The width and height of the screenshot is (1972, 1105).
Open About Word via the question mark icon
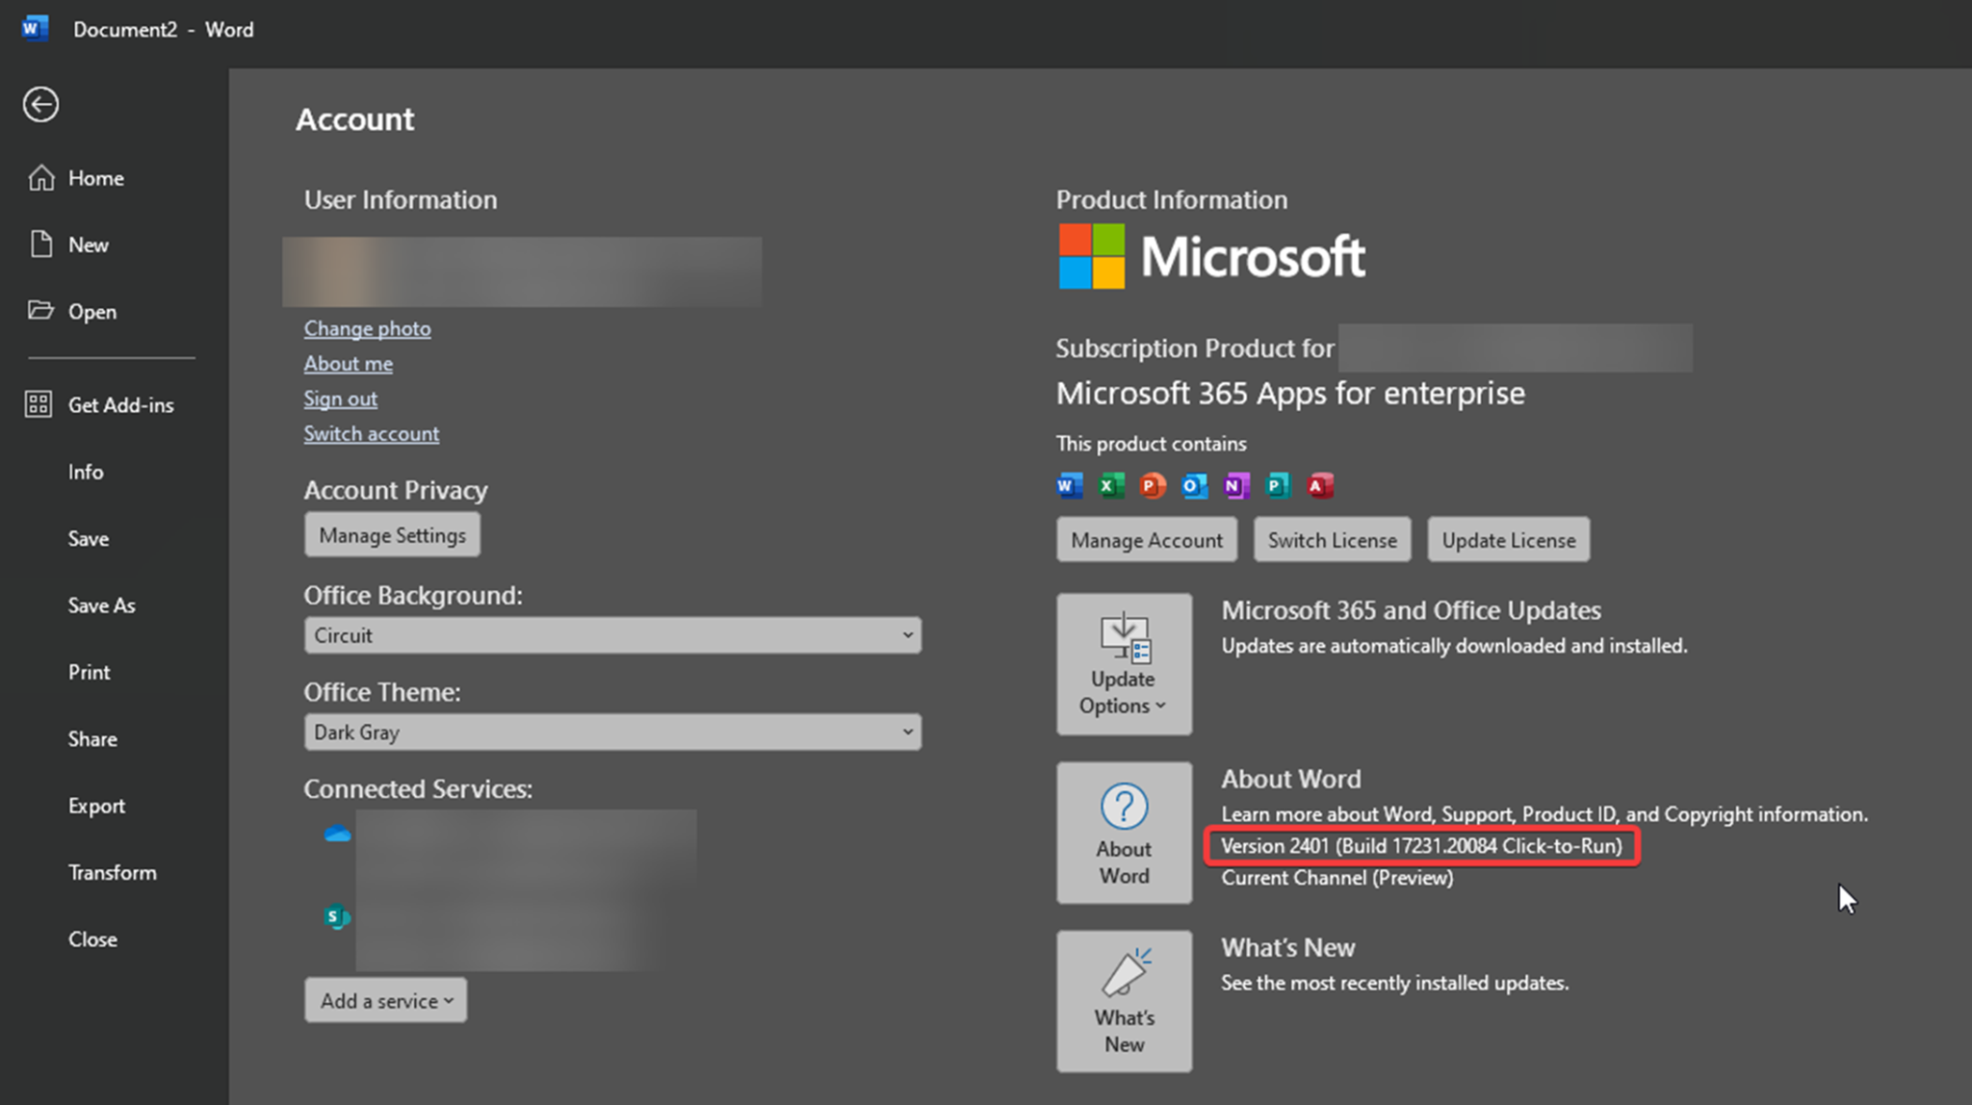click(x=1124, y=832)
